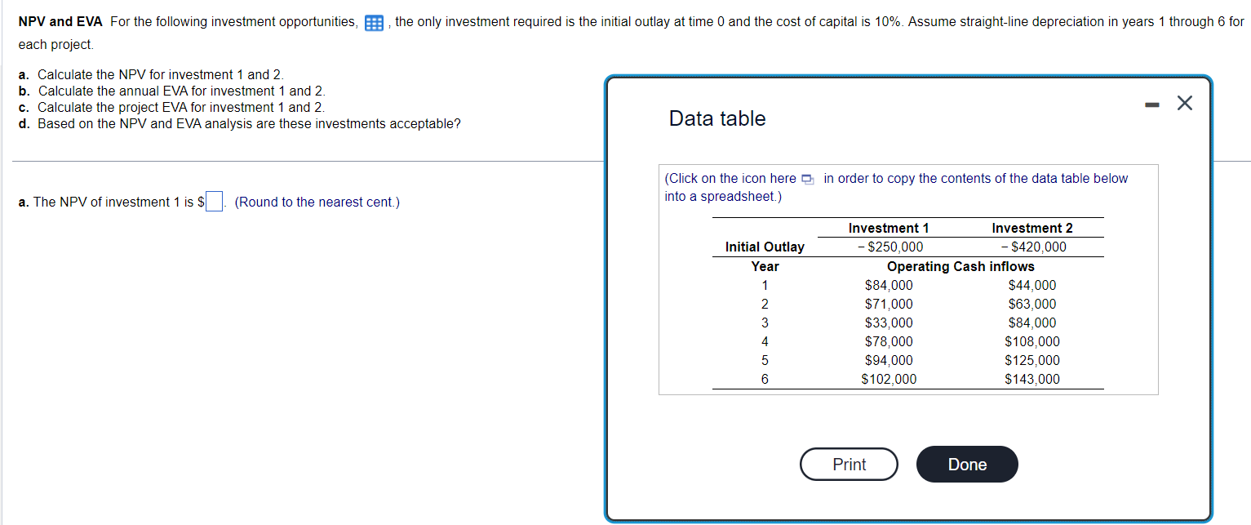This screenshot has height=525, width=1251.
Task: Click the −$250,000 initial outlay value
Action: pos(888,247)
